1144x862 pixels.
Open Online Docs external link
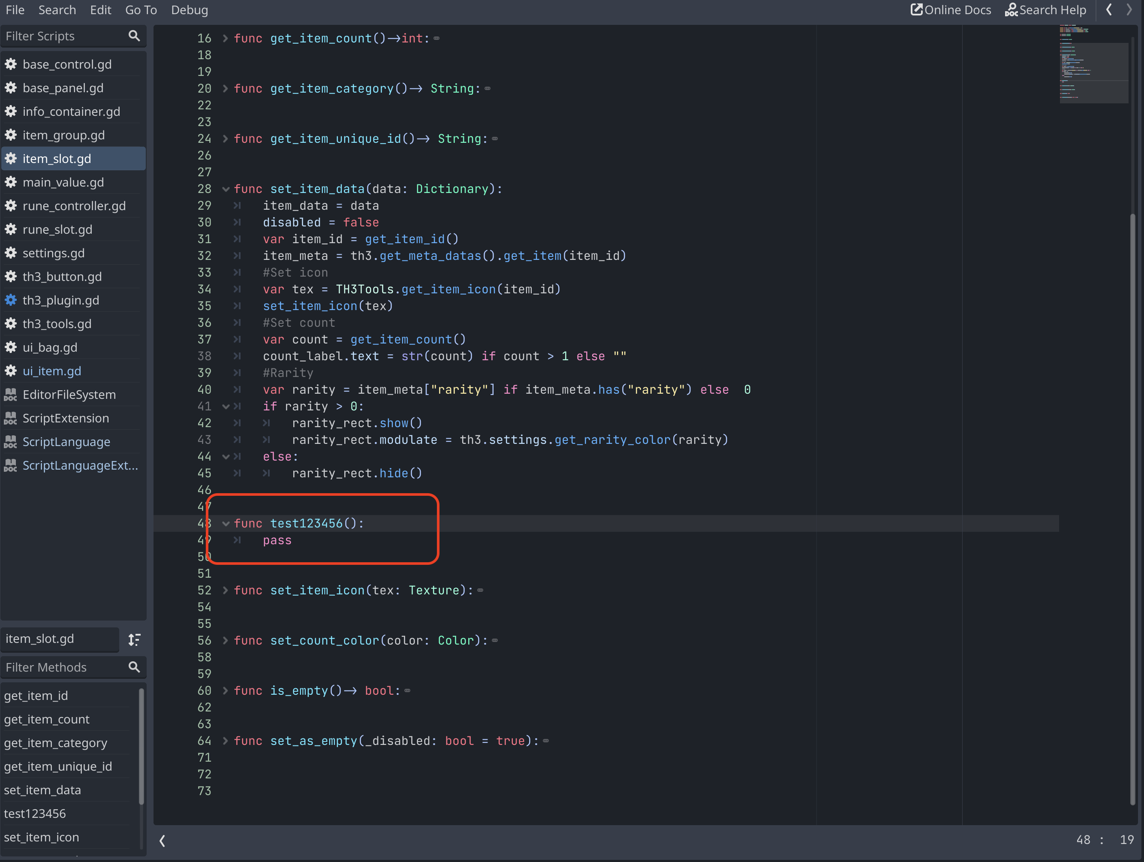[x=951, y=10]
